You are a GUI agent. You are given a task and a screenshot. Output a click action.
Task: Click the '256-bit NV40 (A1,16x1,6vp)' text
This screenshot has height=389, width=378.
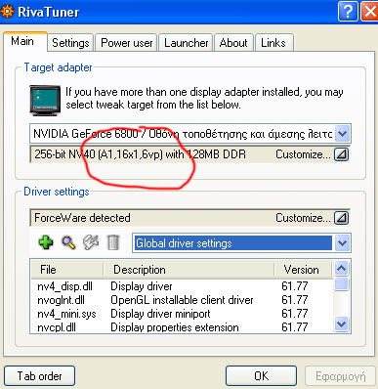click(x=99, y=154)
